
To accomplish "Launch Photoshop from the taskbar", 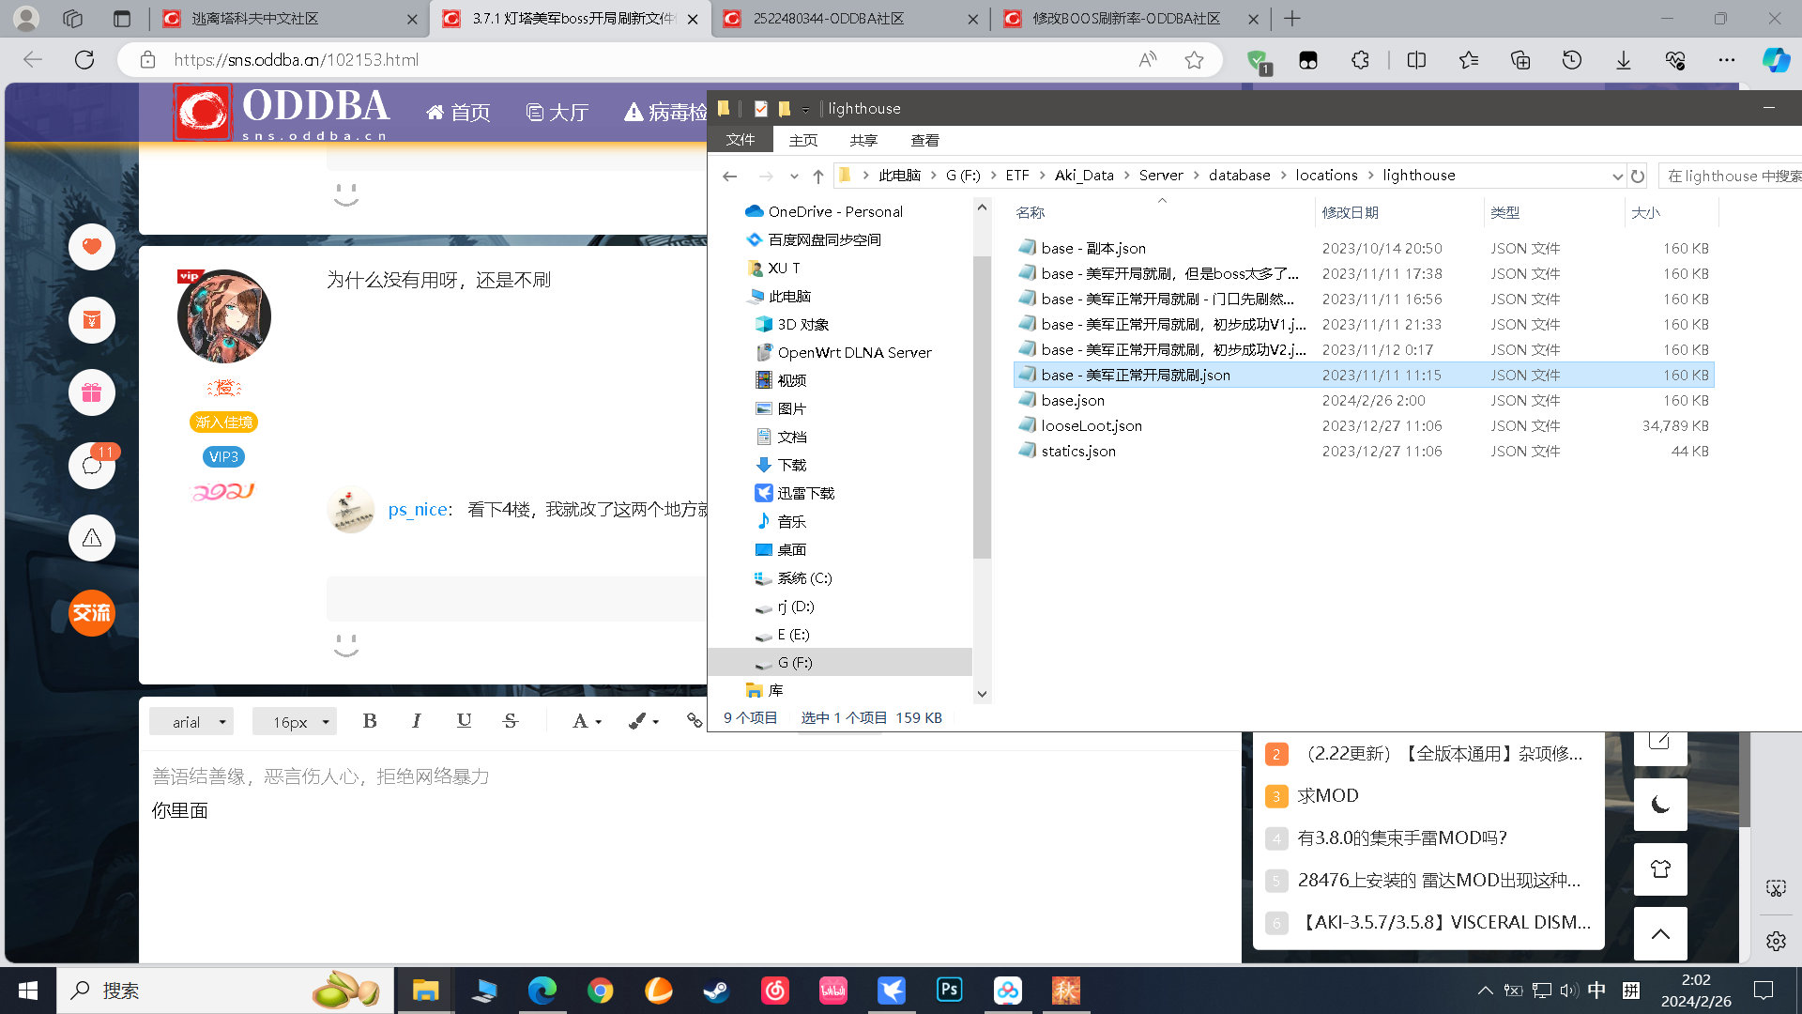I will click(x=949, y=990).
